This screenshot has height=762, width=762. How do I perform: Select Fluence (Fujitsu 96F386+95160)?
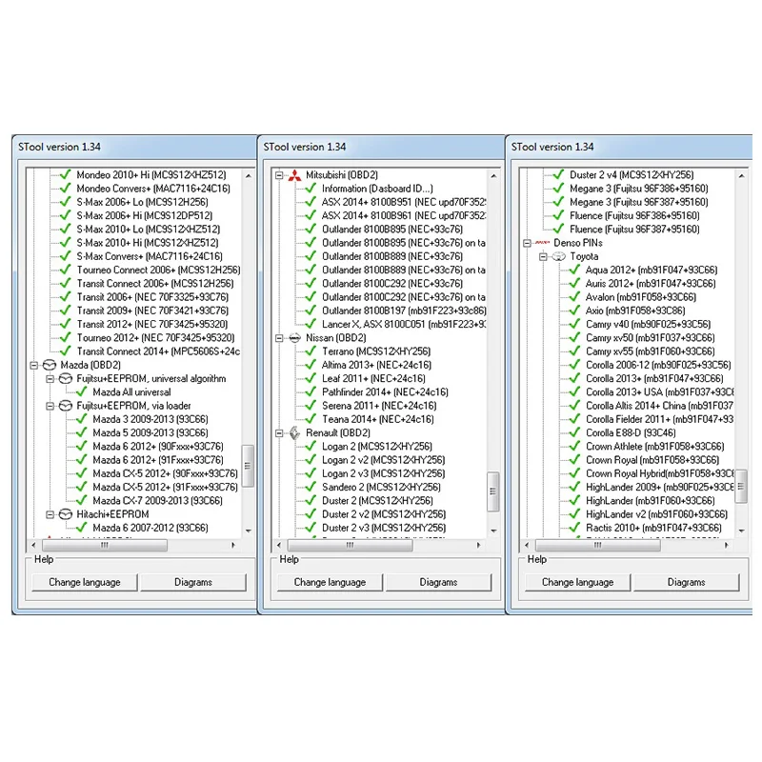click(x=634, y=216)
